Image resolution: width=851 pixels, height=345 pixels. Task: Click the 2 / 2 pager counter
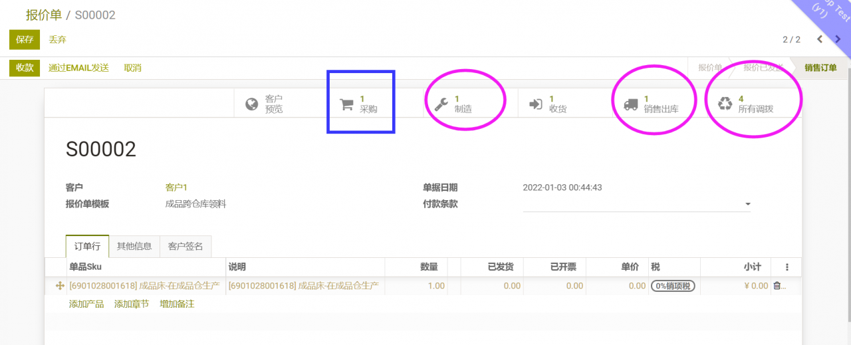tap(791, 40)
